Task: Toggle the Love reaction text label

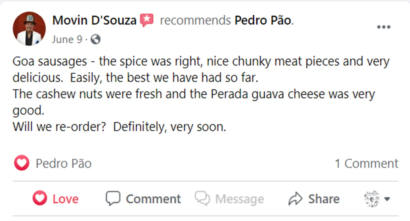Action: tap(66, 199)
